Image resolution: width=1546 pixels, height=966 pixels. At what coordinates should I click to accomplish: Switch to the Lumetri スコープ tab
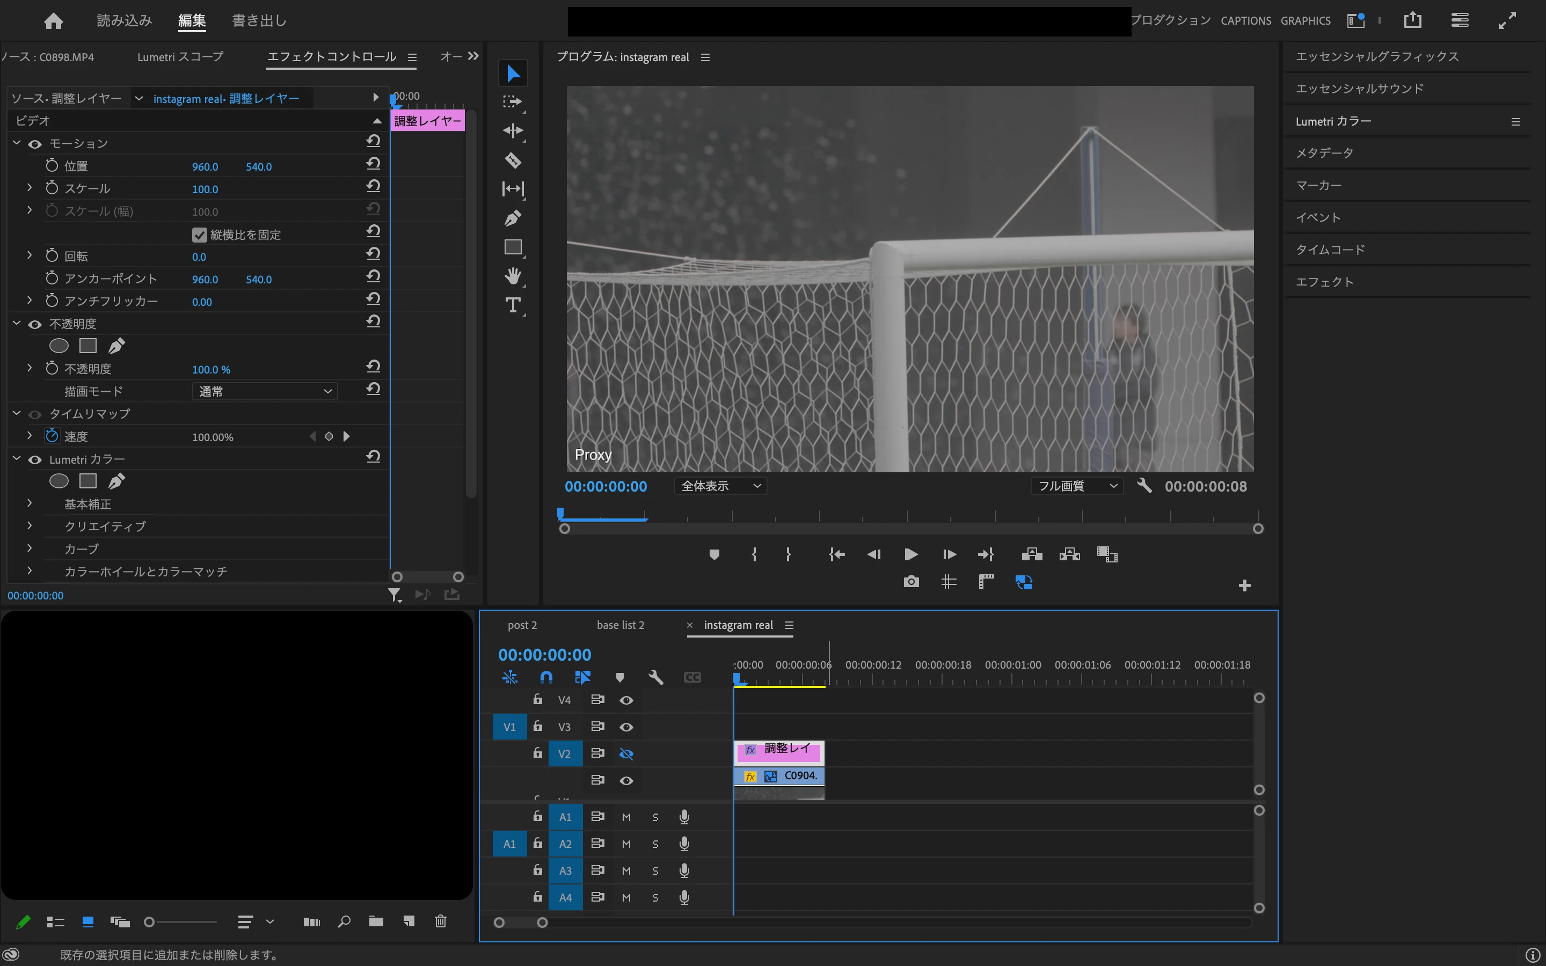click(180, 57)
